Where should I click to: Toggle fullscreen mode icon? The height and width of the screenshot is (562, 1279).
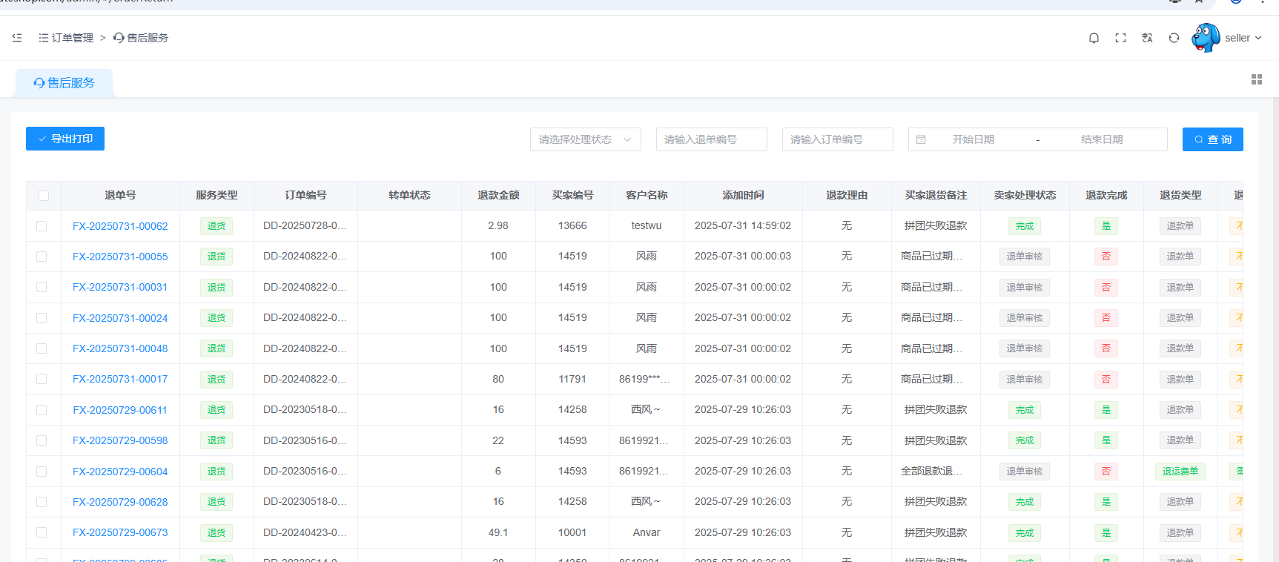click(x=1120, y=38)
